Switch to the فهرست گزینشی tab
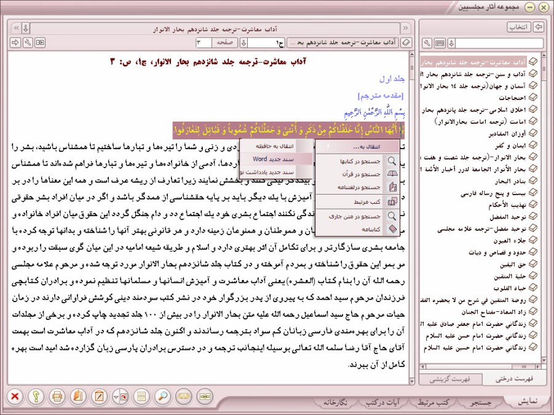The height and width of the screenshot is (415, 554). [x=449, y=379]
